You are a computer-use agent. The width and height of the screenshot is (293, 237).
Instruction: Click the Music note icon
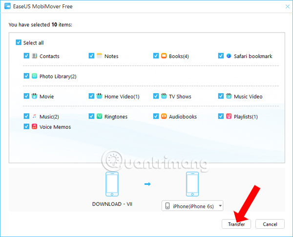click(34, 116)
